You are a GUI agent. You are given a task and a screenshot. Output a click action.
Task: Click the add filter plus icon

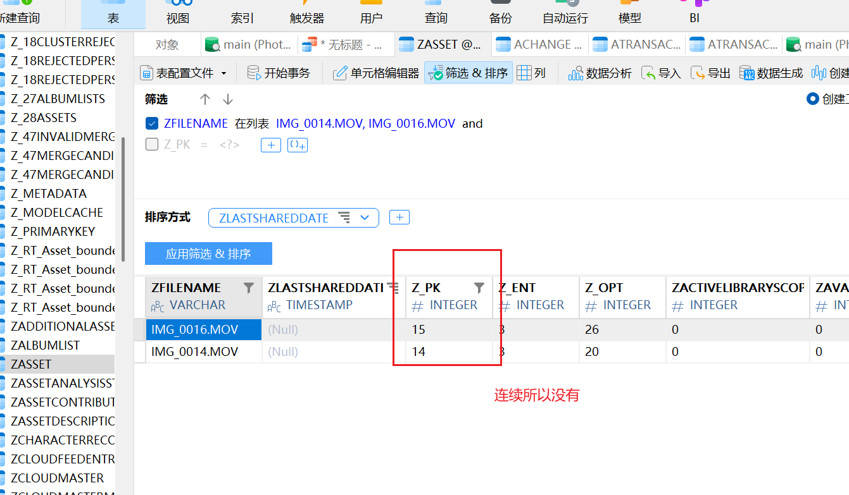pos(270,145)
